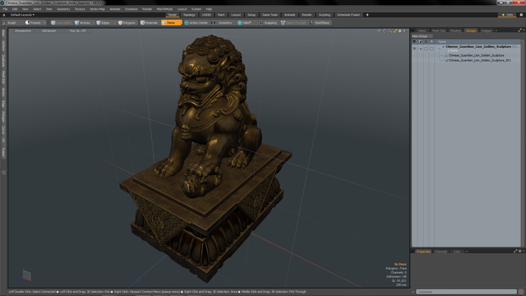Open layout settings gear at top right

pyautogui.click(x=521, y=15)
